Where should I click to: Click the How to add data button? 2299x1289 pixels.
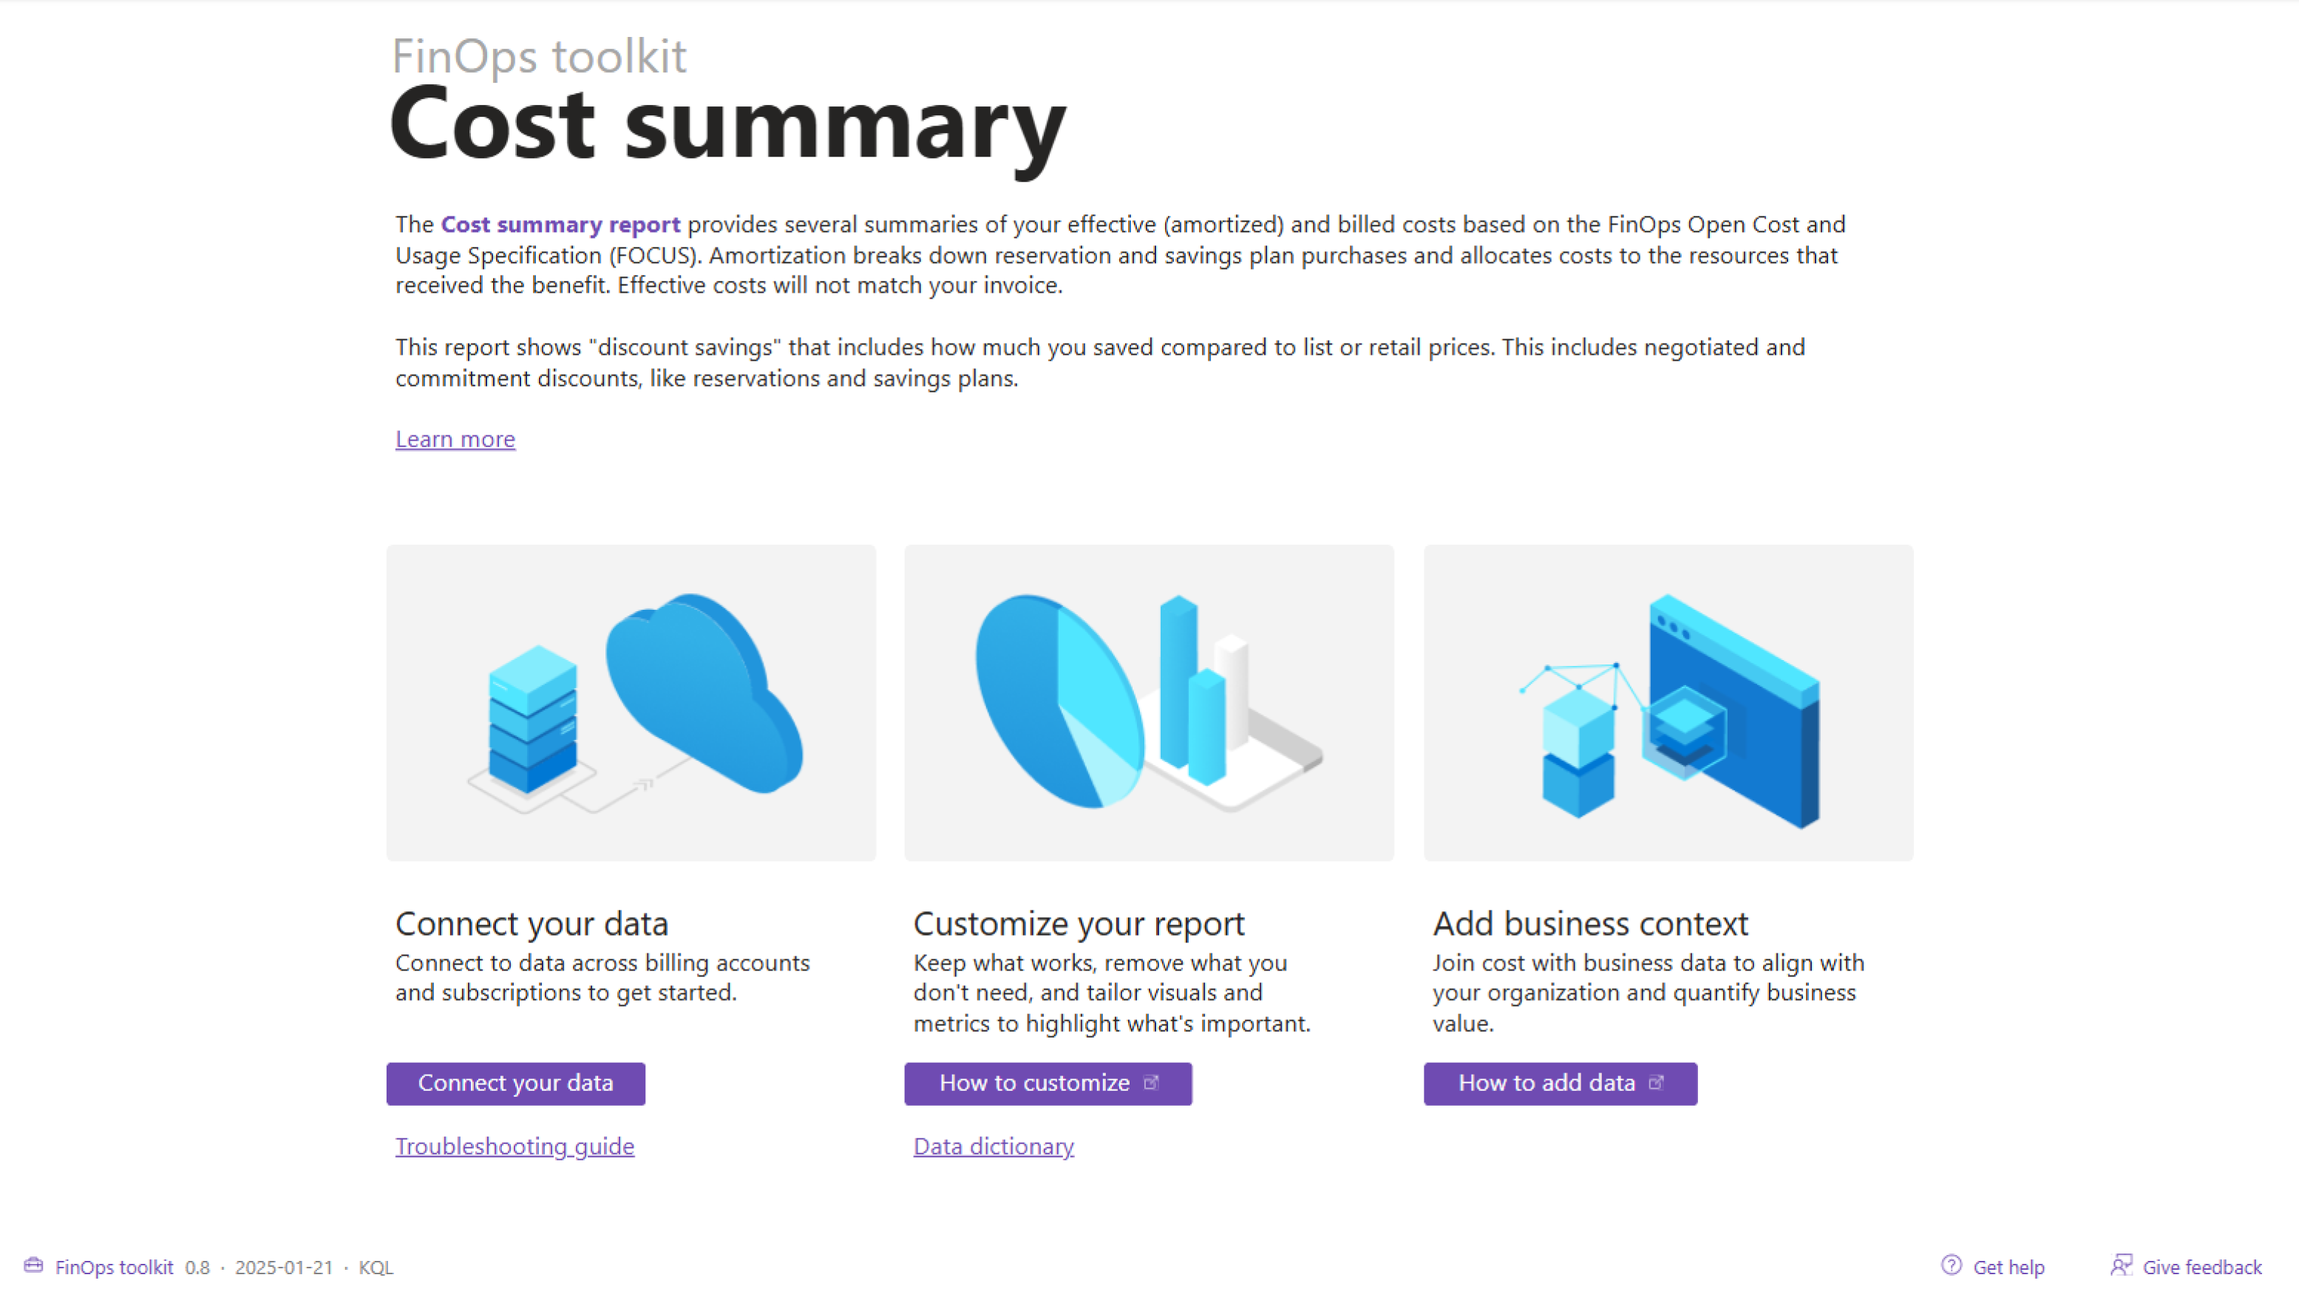coord(1560,1083)
